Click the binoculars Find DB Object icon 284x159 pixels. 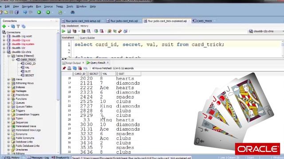coord(72,12)
